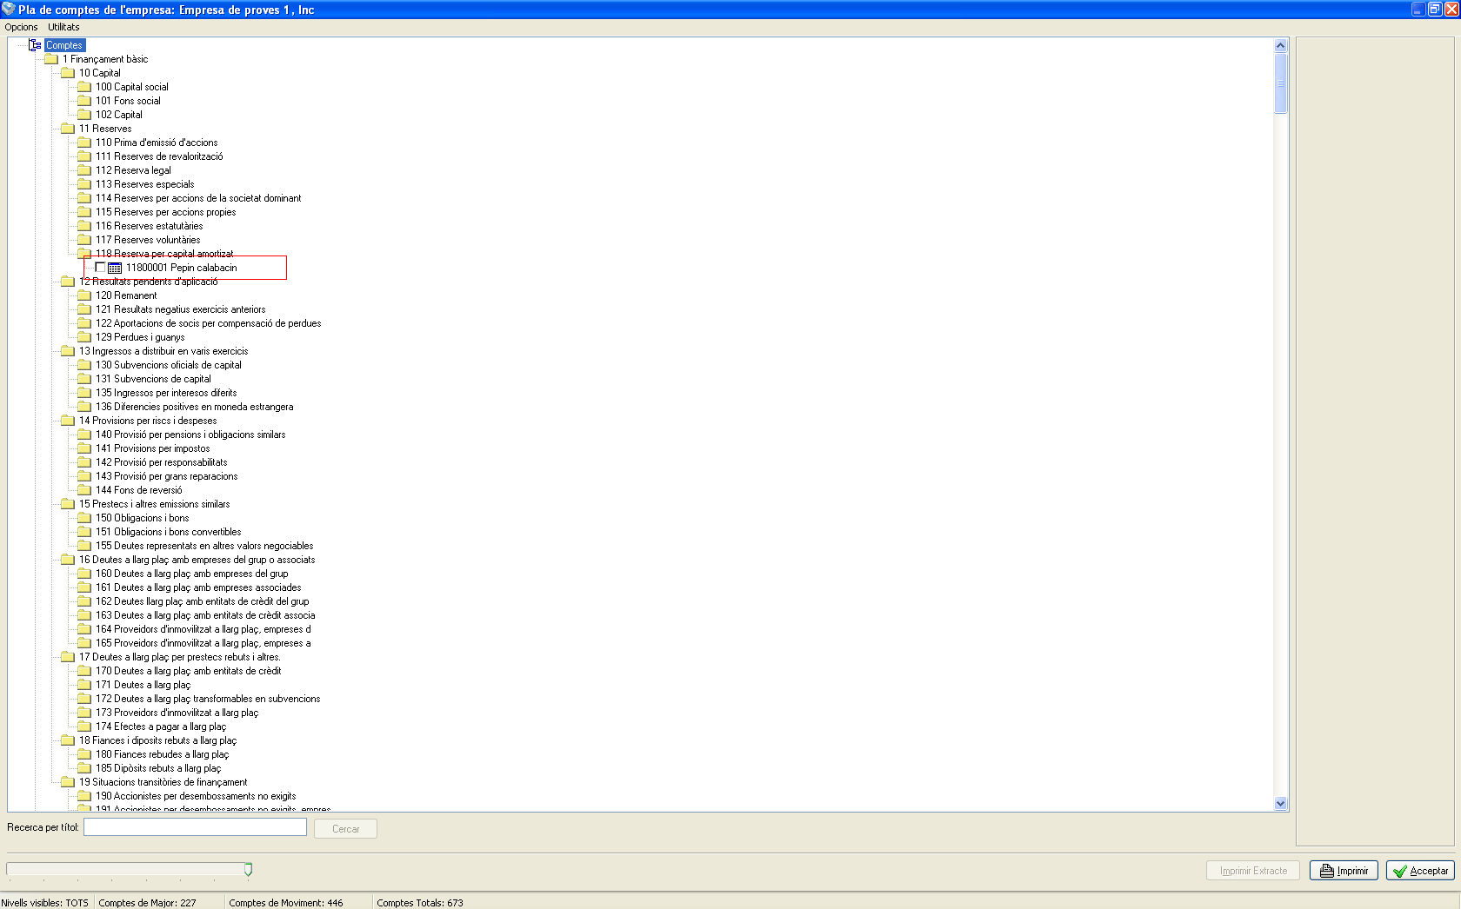Select 14 Provisions per riscs i despeses

pos(148,421)
